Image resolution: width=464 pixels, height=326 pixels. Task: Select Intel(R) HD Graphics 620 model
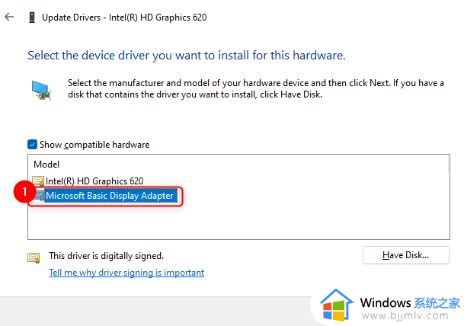[94, 181]
